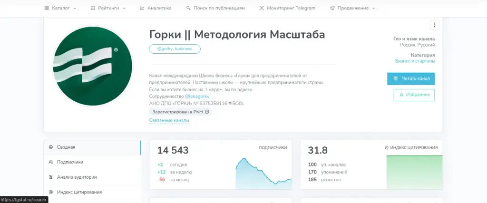Click the @gorky_business username pill

tap(175, 49)
